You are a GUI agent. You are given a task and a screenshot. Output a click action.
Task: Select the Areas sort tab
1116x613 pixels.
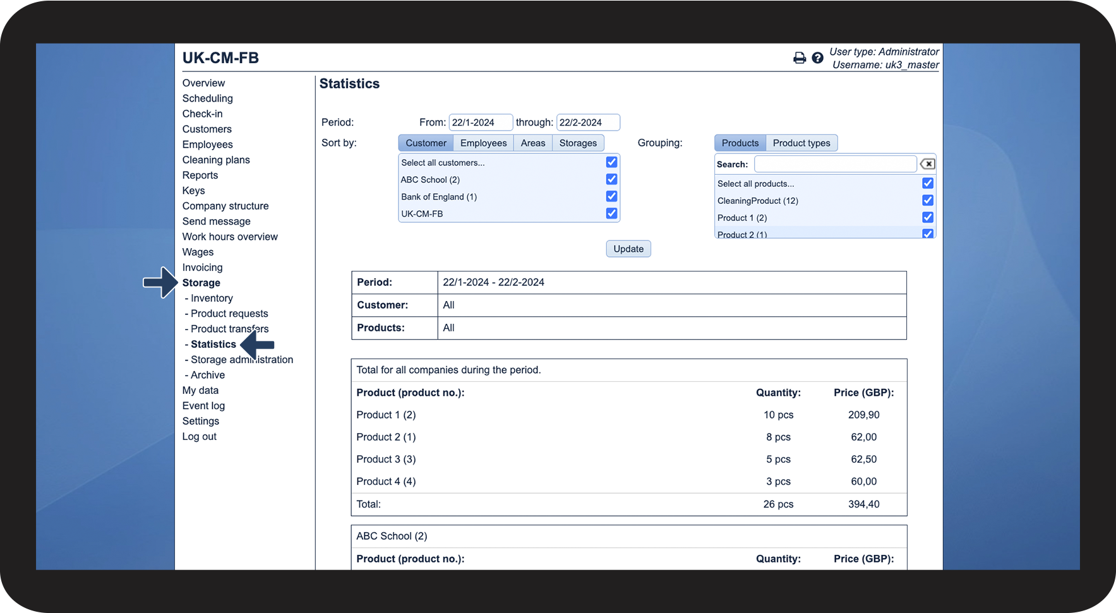pos(532,143)
